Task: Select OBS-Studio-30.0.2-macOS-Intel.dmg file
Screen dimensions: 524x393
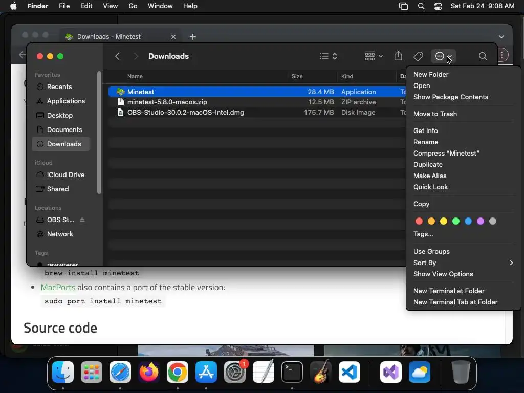Action: tap(257, 112)
